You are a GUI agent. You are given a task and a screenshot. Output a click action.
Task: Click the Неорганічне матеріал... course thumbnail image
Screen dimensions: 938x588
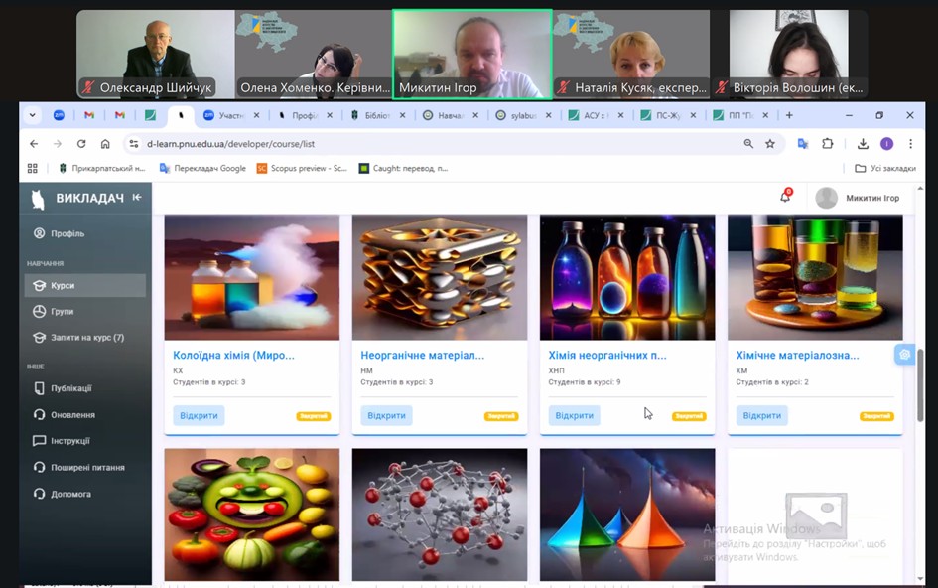coord(440,277)
